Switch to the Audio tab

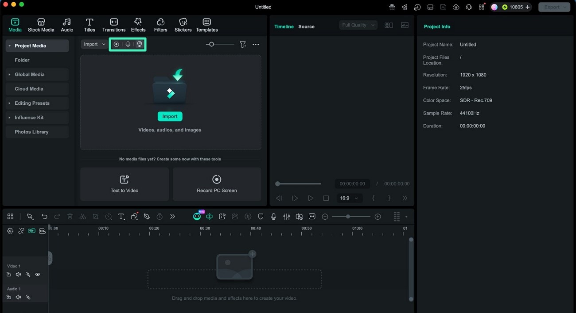pos(67,25)
